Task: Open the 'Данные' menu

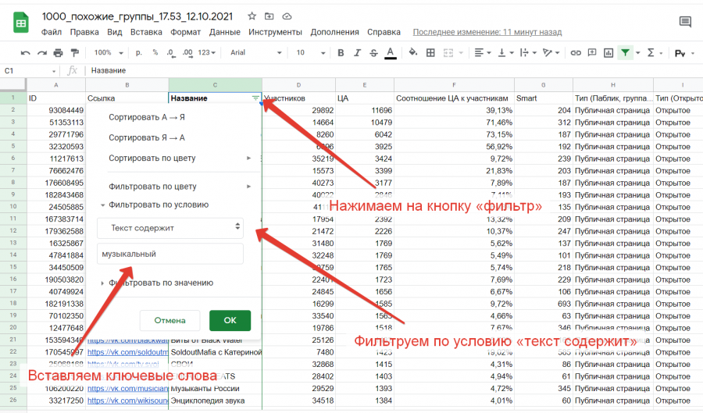Action: 224,32
